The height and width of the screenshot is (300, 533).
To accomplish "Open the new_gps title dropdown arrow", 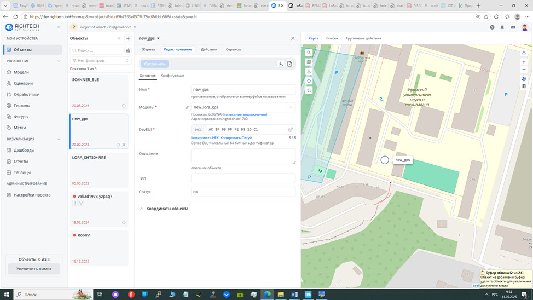I will (158, 38).
